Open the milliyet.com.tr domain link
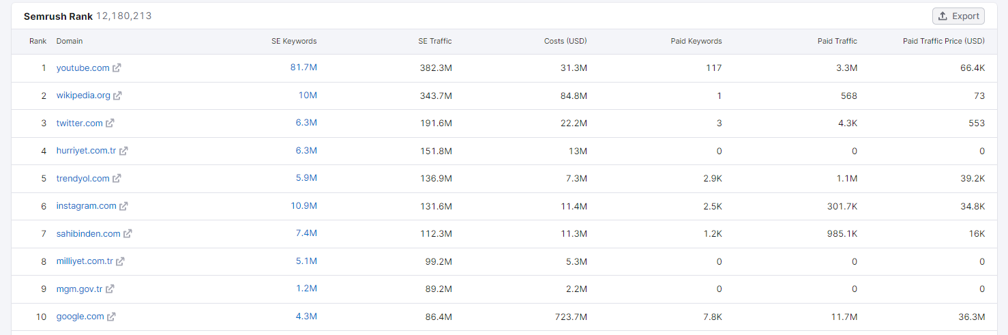The image size is (1008, 335). pos(85,261)
